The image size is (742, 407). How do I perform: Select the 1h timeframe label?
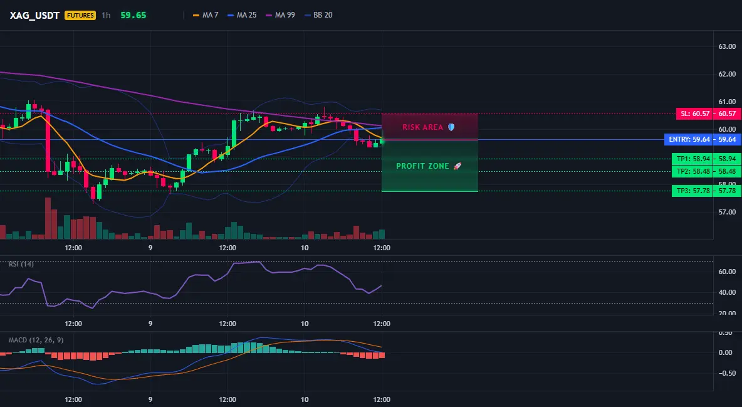(106, 15)
